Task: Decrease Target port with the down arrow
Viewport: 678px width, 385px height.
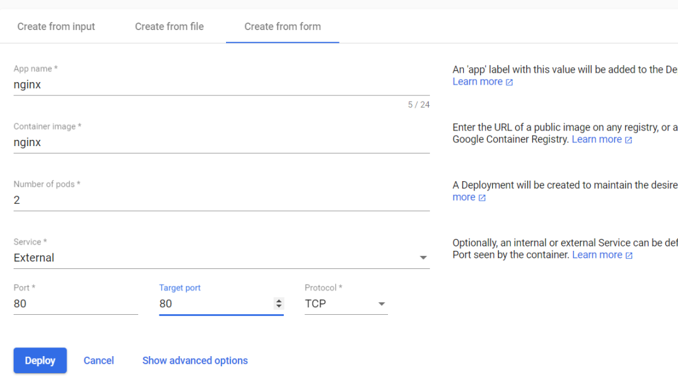Action: pos(279,307)
